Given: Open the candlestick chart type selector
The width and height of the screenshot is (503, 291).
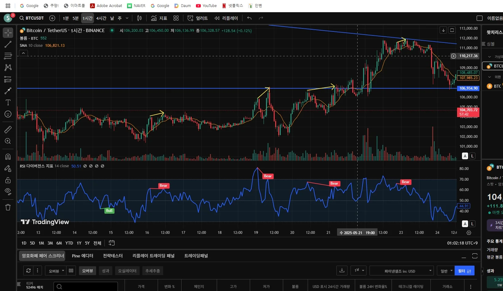Looking at the screenshot, I should pyautogui.click(x=139, y=18).
